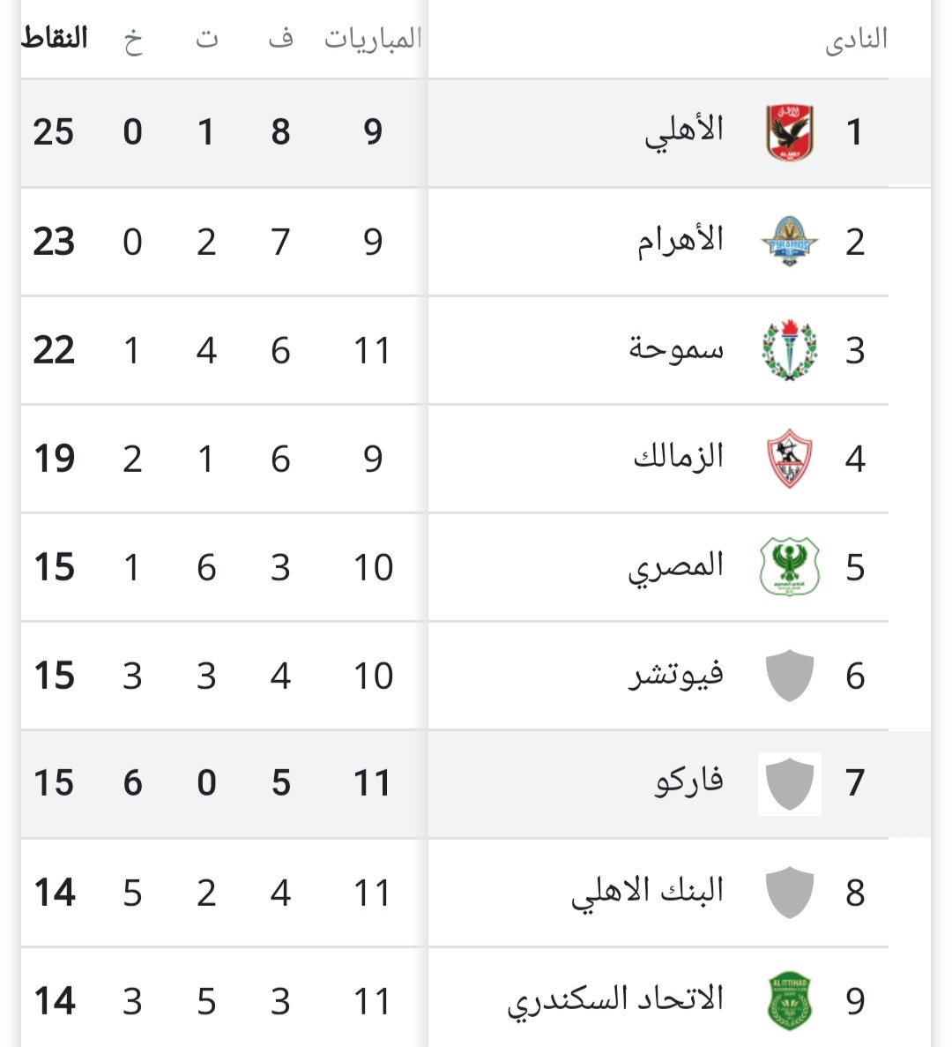Open the الاتحاد السكندري team page
Image resolution: width=952 pixels, height=1047 pixels.
[615, 1000]
